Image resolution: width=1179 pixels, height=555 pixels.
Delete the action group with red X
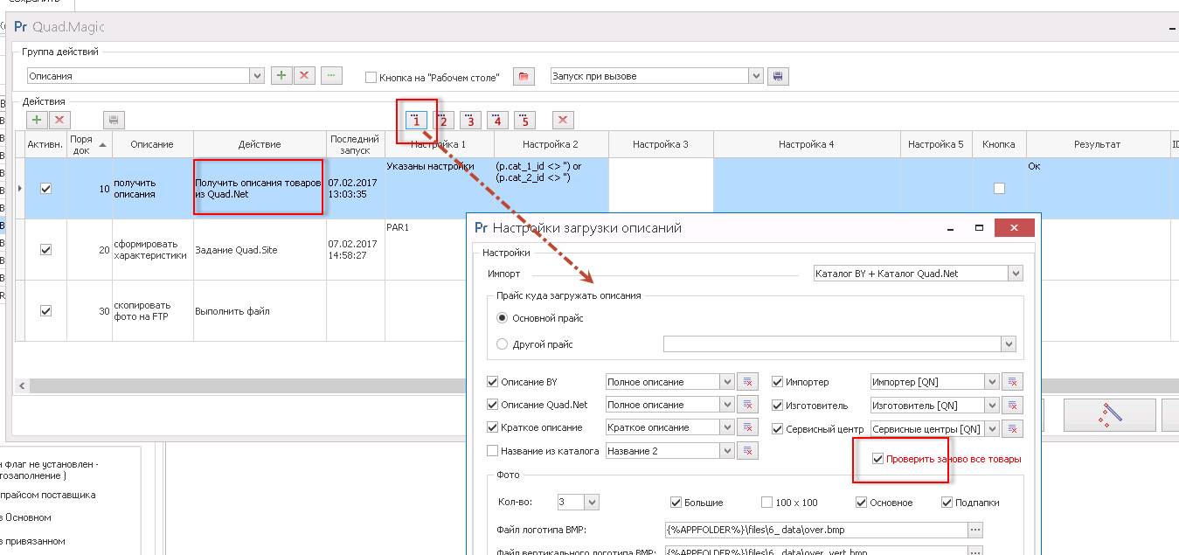[304, 76]
